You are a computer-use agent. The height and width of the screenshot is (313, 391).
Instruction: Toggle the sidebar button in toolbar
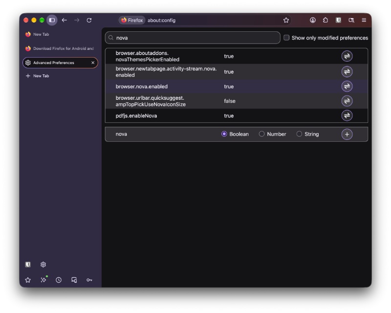[x=52, y=20]
